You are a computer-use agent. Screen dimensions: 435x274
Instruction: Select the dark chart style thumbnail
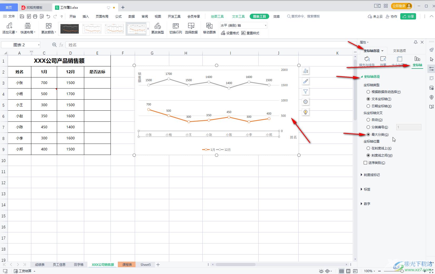click(69, 28)
